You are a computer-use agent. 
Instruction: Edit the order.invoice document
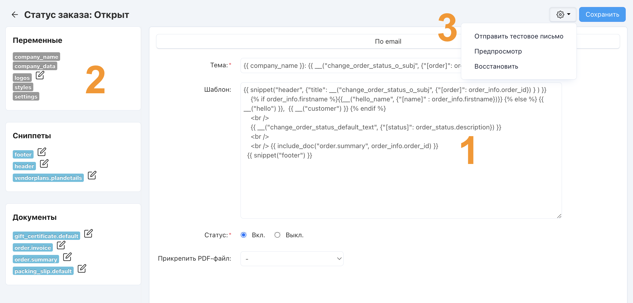[61, 245]
